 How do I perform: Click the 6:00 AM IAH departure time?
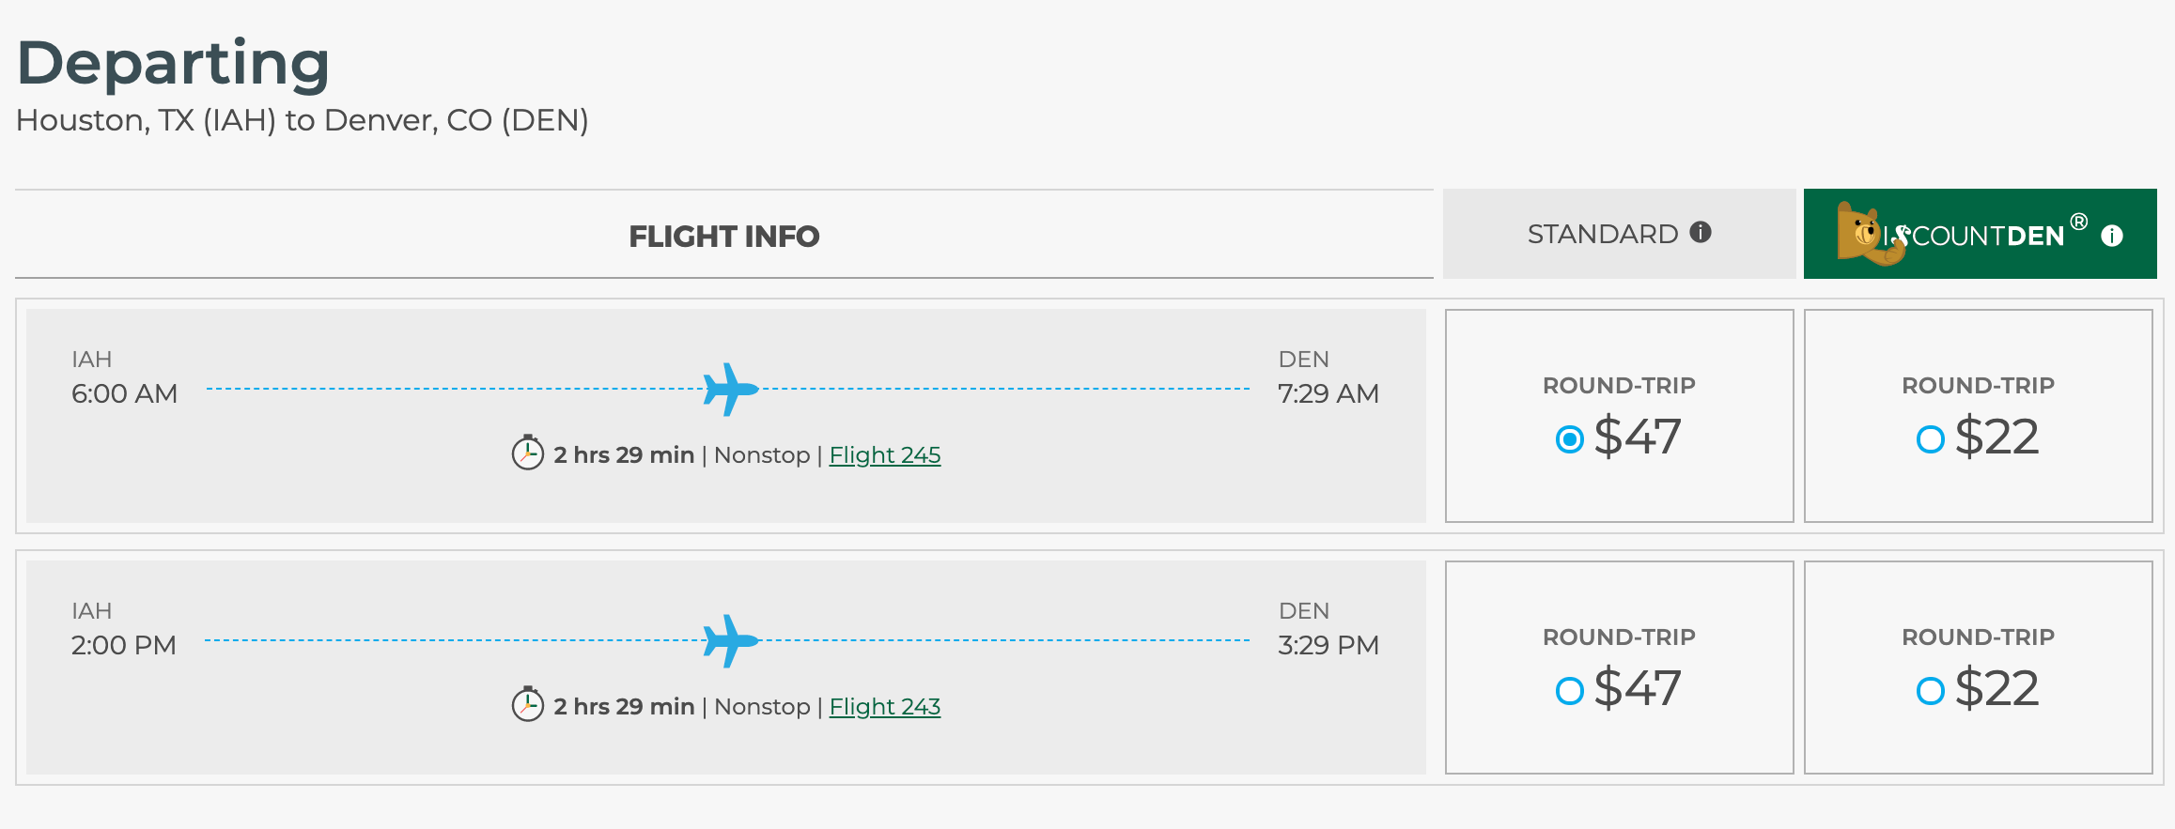click(124, 393)
